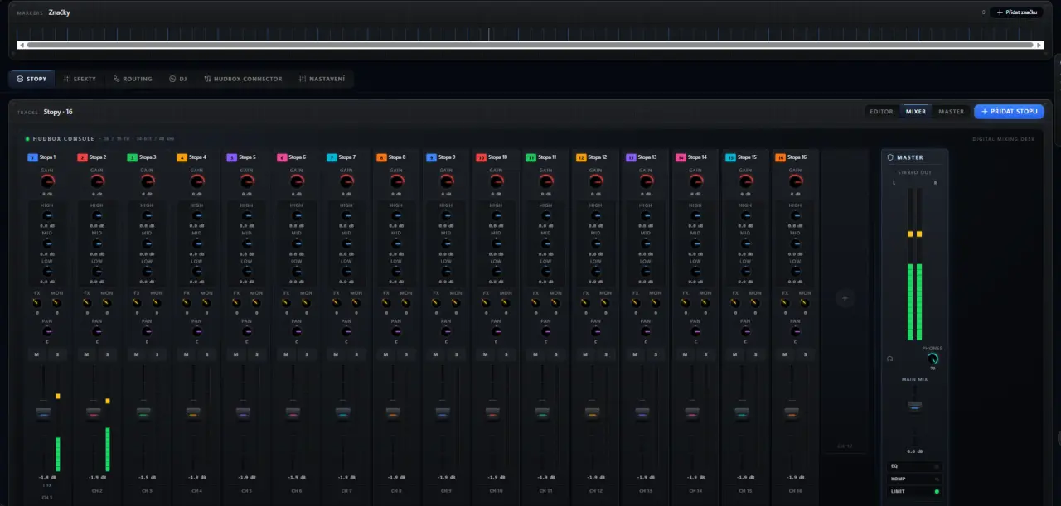Screen dimensions: 1061x506
Task: Click the Stopa 2 volume fader handle
Action: tap(94, 412)
